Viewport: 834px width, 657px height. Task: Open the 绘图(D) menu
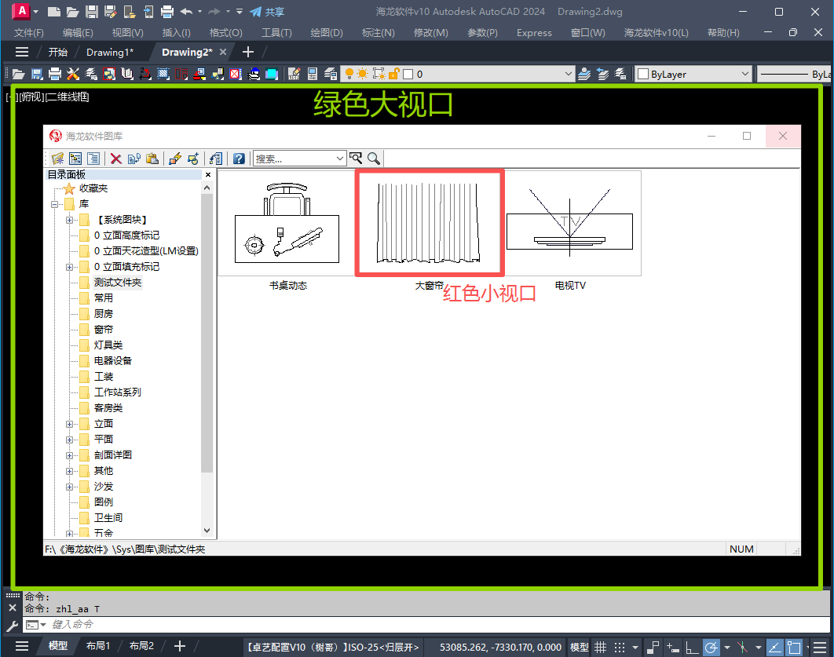(x=327, y=33)
